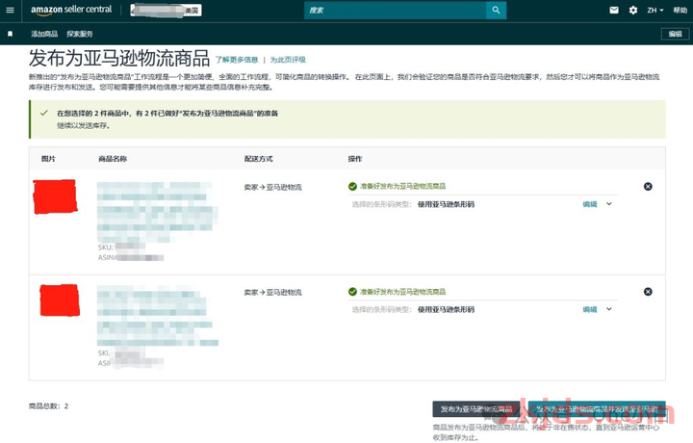Screen dimensions: 693x443
Task: Click 为此页评级 link
Action: pos(288,60)
